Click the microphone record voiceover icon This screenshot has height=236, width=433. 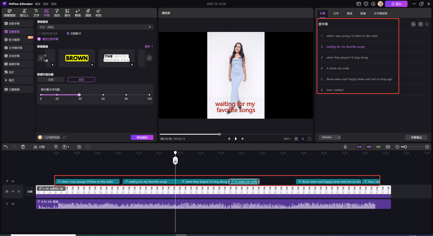[x=345, y=147]
